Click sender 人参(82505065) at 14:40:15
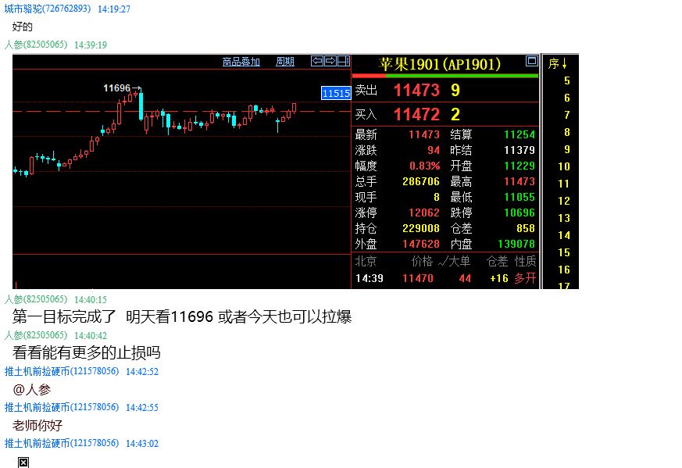Image resolution: width=682 pixels, height=468 pixels. [36, 300]
